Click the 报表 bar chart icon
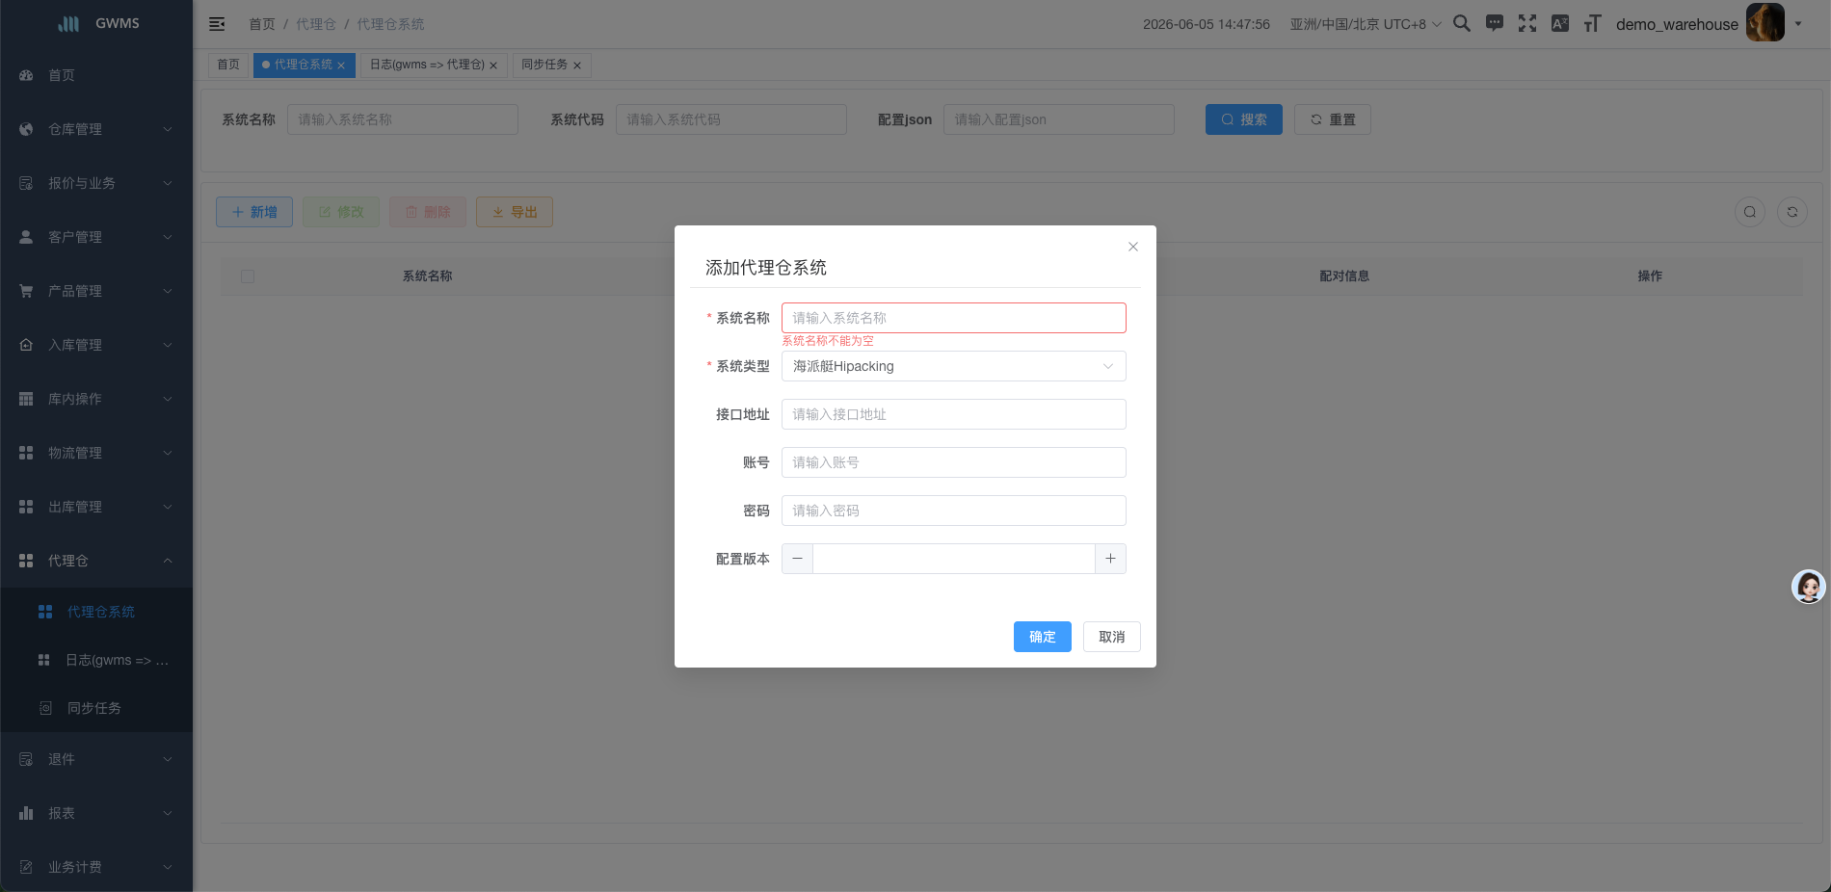1831x892 pixels. coord(26,813)
